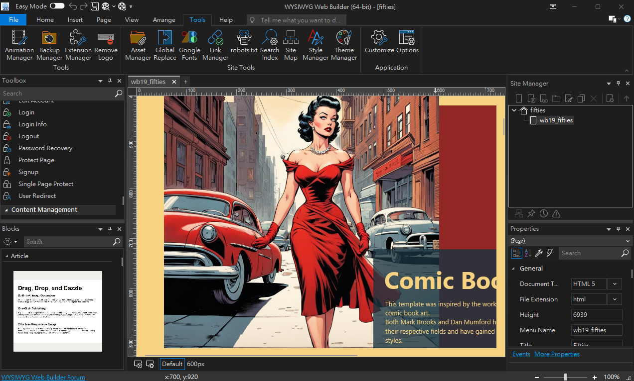Click the Remove Logo tool
Image resolution: width=634 pixels, height=381 pixels.
pos(106,45)
